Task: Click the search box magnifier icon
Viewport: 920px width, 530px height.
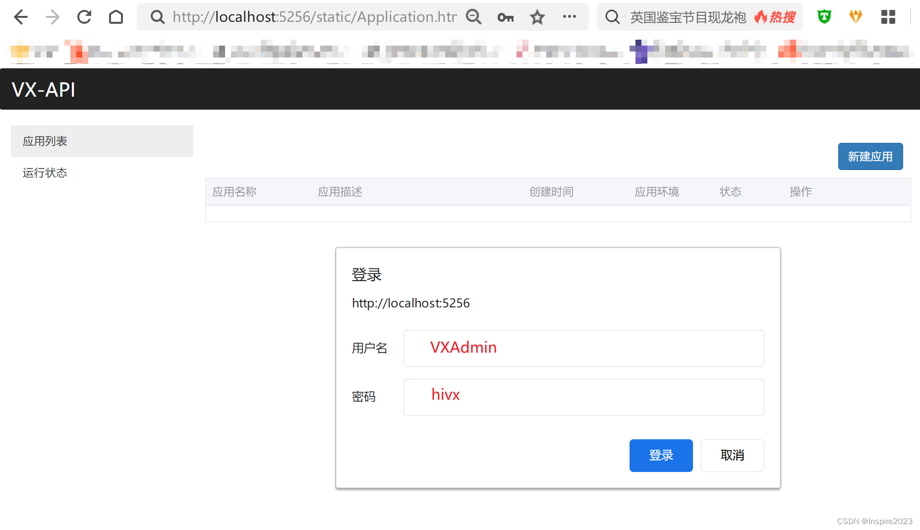Action: click(613, 17)
